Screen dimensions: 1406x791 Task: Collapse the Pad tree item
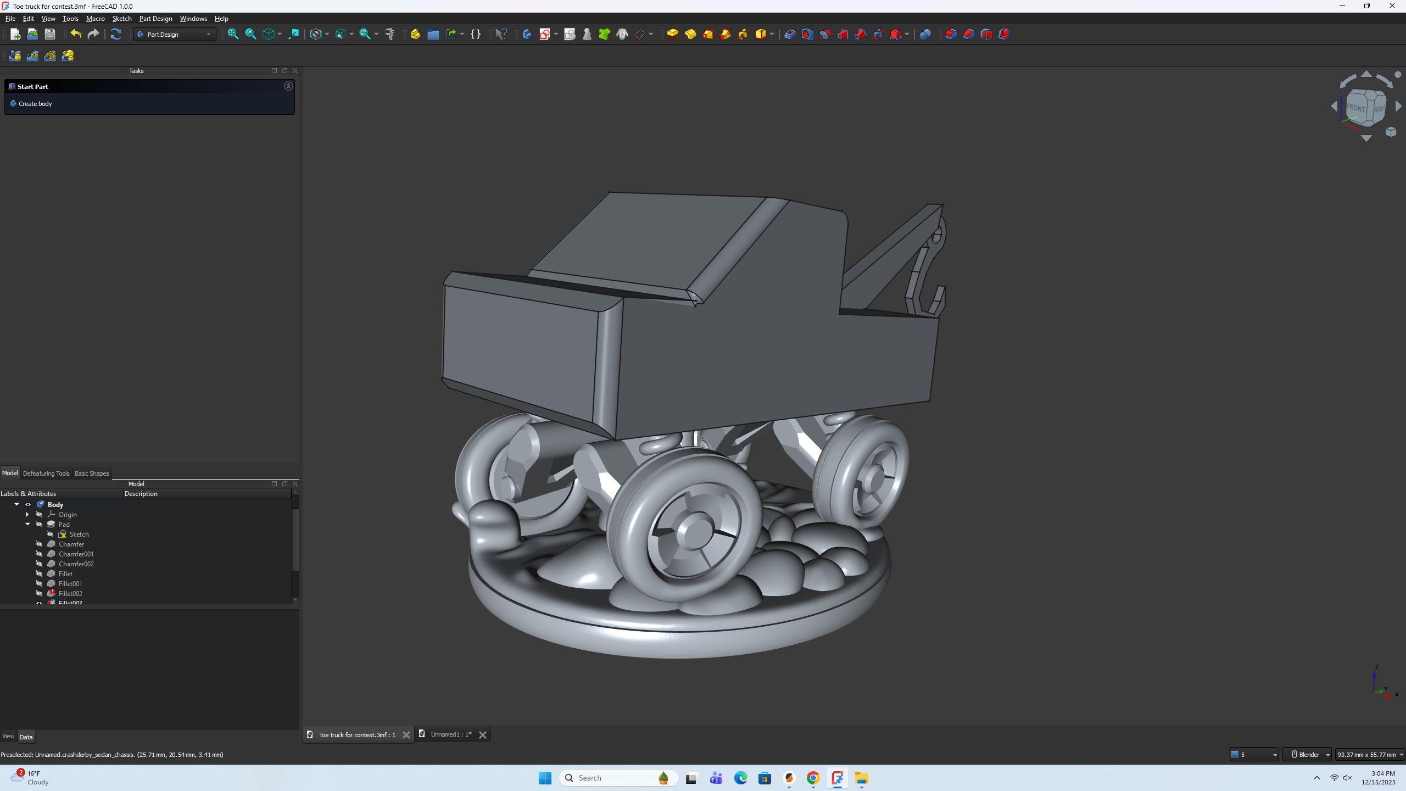point(27,524)
